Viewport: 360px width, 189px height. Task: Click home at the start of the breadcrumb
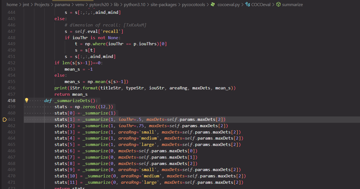(x=12, y=5)
